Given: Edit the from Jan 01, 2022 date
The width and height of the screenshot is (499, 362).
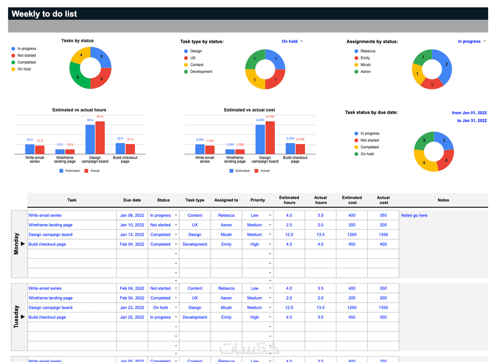Looking at the screenshot, I should pos(469,113).
